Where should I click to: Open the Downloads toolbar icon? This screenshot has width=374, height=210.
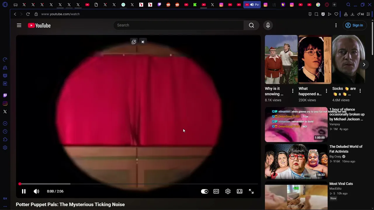coord(352,14)
